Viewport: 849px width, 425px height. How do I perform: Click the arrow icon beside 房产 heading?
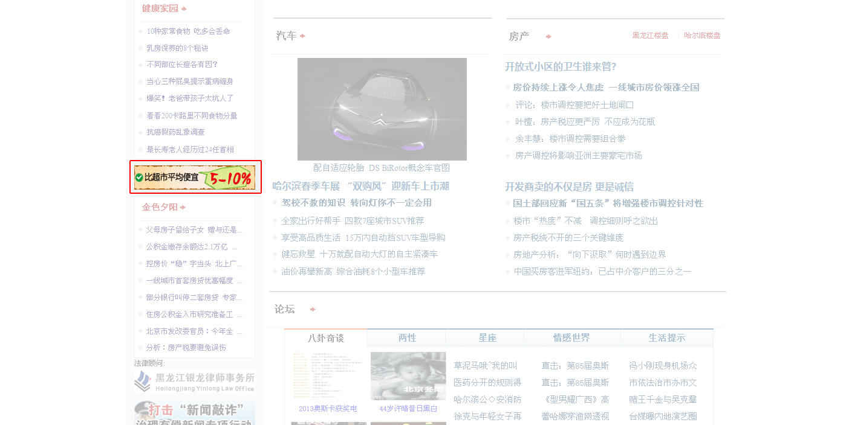(x=548, y=37)
